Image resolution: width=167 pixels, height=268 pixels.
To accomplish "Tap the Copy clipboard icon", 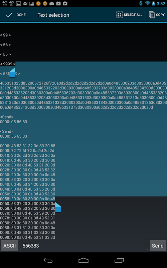I will (152, 15).
